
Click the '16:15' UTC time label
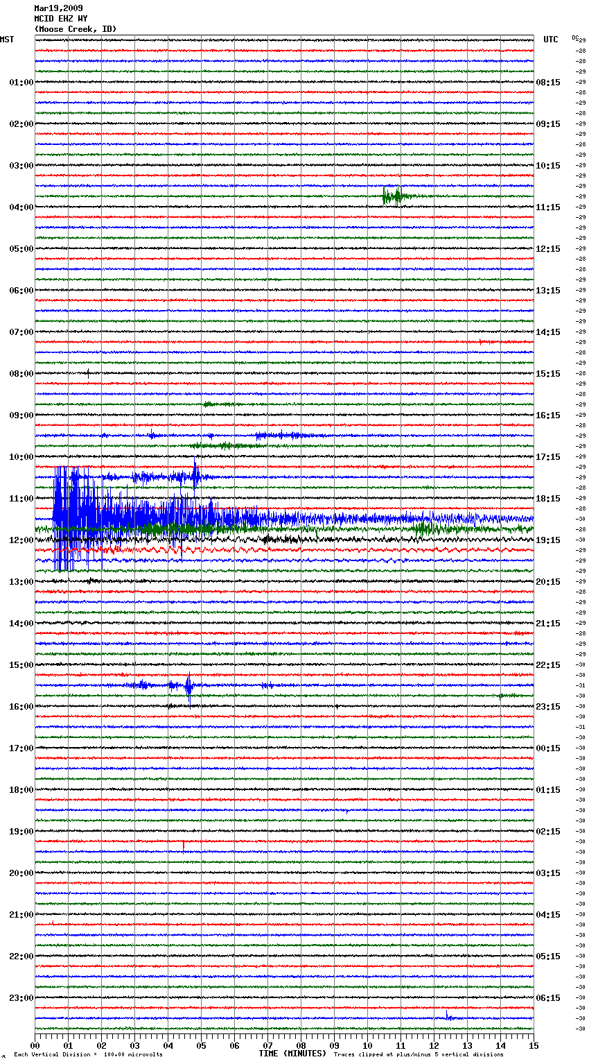[x=548, y=415]
